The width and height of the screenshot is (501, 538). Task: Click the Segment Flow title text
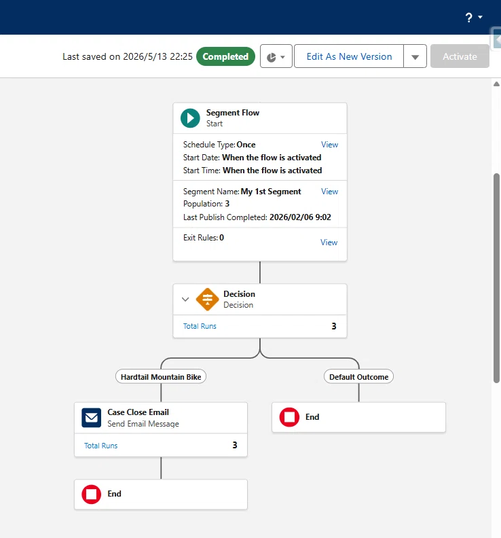(232, 113)
